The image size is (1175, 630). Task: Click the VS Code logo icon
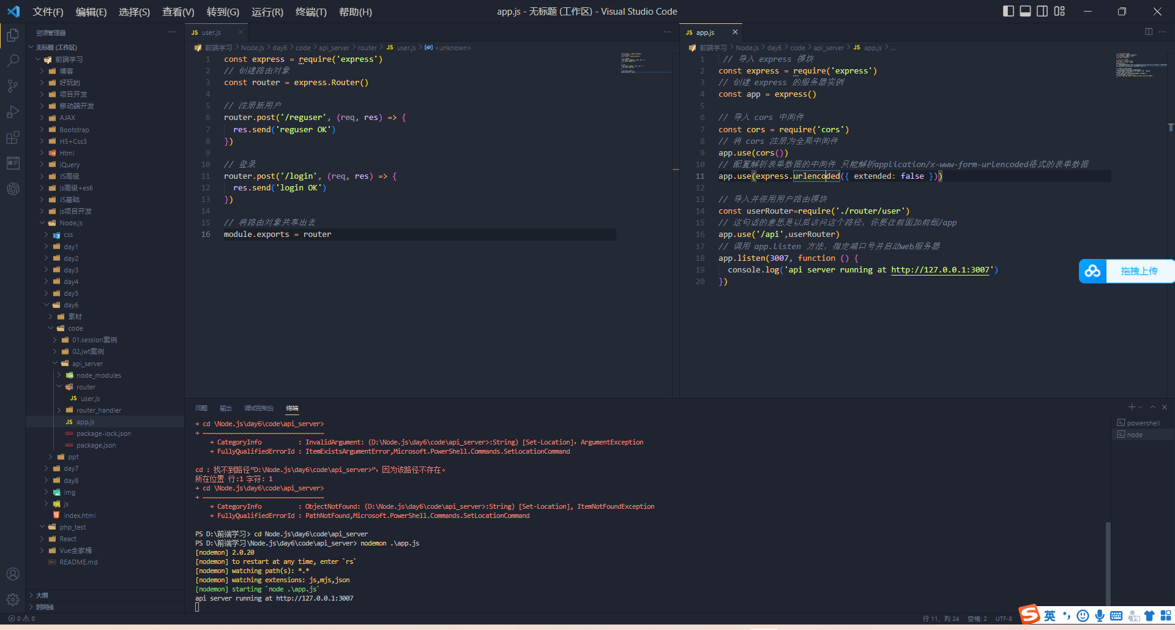[13, 12]
